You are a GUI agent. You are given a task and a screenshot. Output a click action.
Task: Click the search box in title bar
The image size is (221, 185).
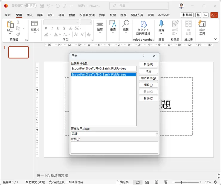139,6
